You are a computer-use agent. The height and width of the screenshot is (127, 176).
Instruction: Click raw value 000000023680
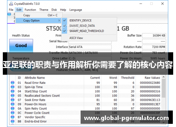[150, 83]
